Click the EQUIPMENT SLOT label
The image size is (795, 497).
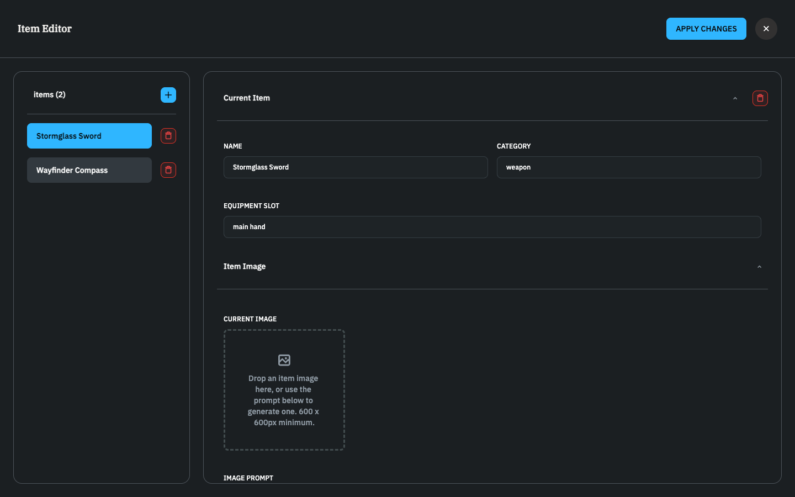point(252,206)
